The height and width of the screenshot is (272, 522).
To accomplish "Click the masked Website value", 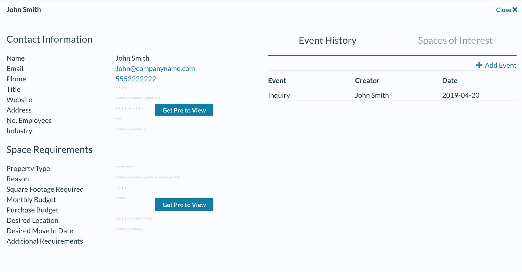I will point(138,98).
